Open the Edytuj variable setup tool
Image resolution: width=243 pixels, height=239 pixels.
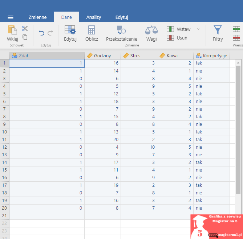click(70, 33)
